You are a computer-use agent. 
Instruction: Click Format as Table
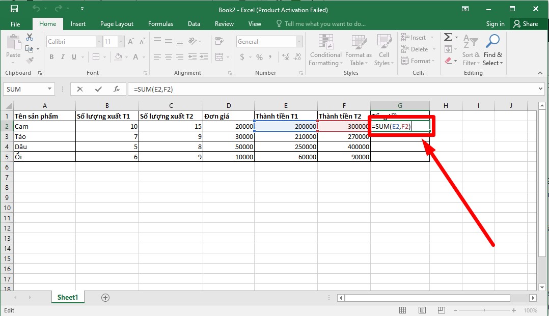358,49
